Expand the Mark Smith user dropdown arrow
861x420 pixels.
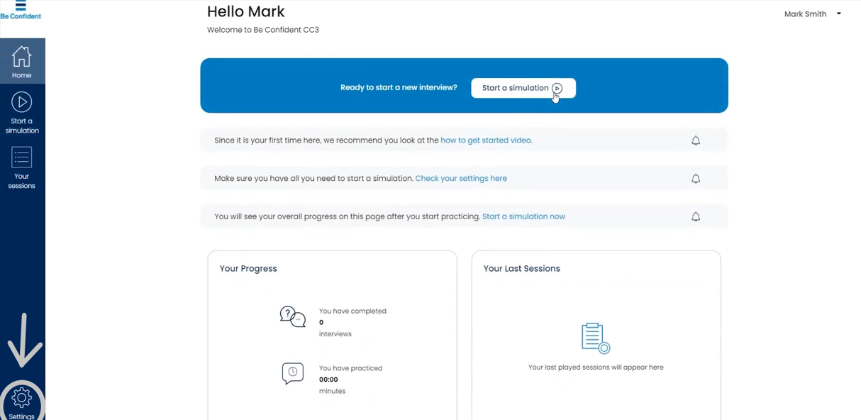point(839,13)
